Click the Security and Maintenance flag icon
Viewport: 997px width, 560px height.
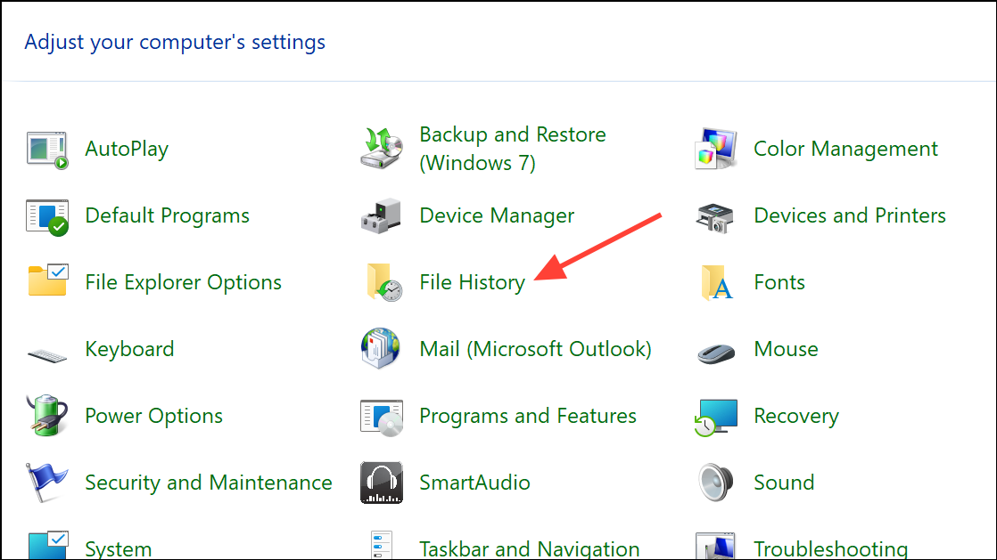click(x=47, y=483)
